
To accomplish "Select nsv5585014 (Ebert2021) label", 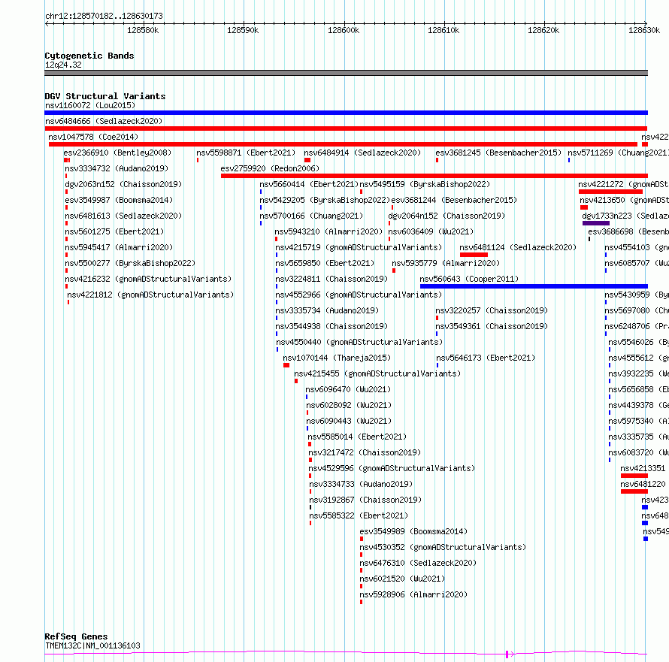I will [357, 437].
